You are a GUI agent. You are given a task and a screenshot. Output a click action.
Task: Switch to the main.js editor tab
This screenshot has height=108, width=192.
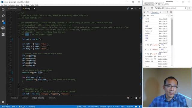click(x=28, y=9)
